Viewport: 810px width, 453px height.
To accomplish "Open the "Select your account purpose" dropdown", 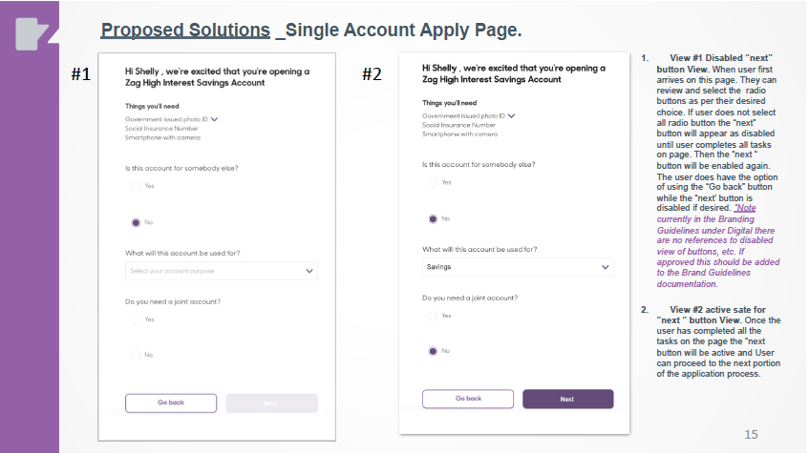I will click(222, 271).
